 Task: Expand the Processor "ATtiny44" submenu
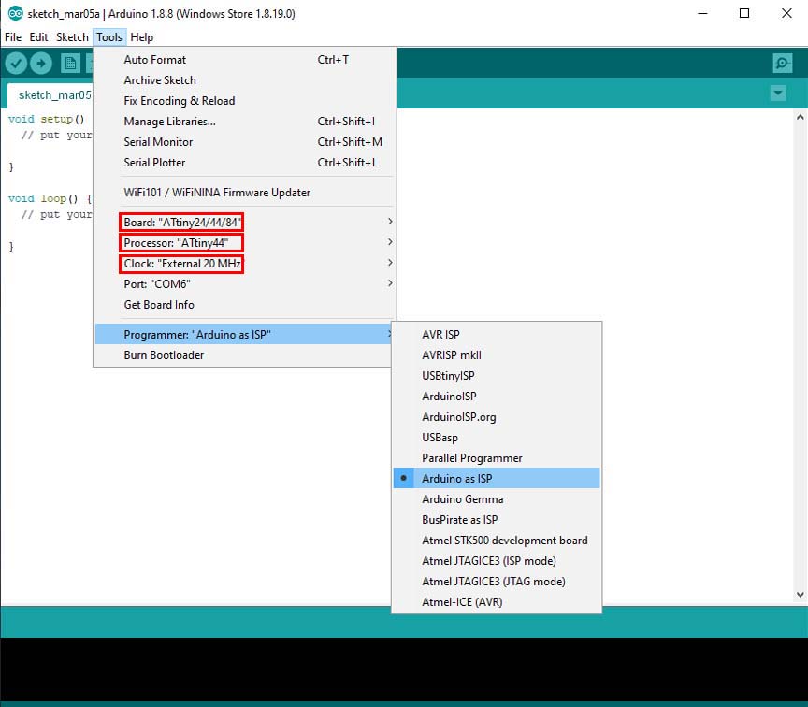[245, 243]
